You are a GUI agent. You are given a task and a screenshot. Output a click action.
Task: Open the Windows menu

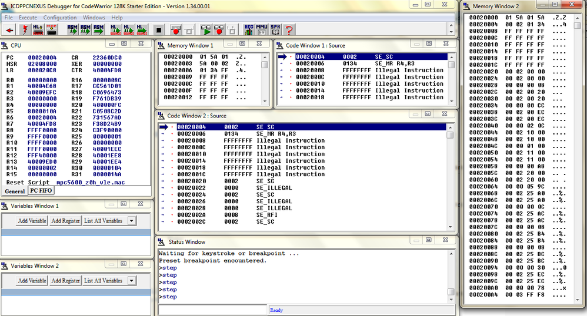(94, 18)
